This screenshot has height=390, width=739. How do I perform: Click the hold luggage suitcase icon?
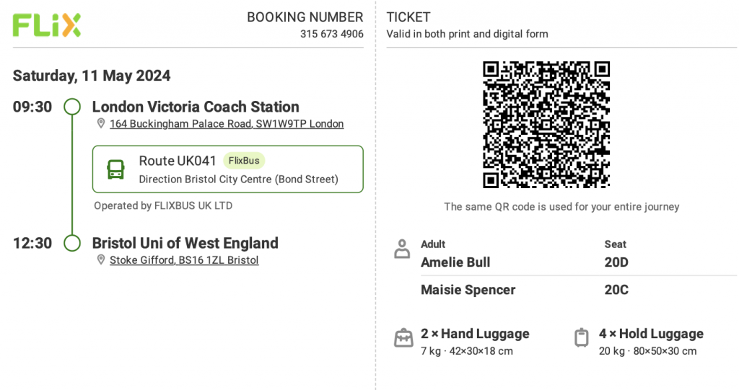(x=582, y=337)
